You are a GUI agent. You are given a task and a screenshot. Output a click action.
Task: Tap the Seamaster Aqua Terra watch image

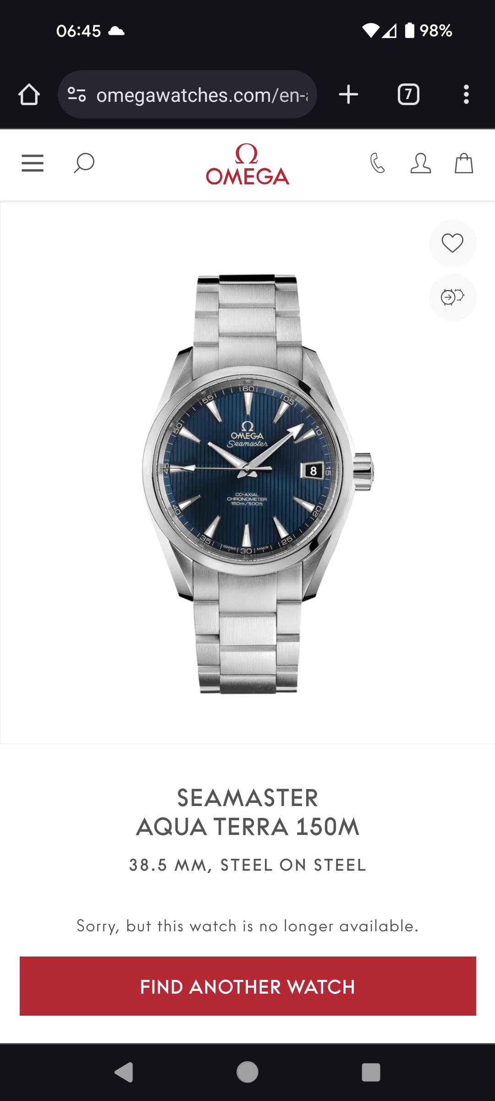[x=257, y=484]
